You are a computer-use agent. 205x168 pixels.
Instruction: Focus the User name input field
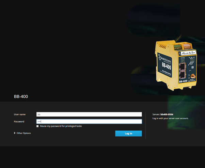pyautogui.click(x=89, y=114)
